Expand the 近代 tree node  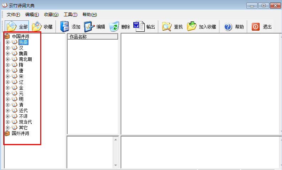(7, 110)
